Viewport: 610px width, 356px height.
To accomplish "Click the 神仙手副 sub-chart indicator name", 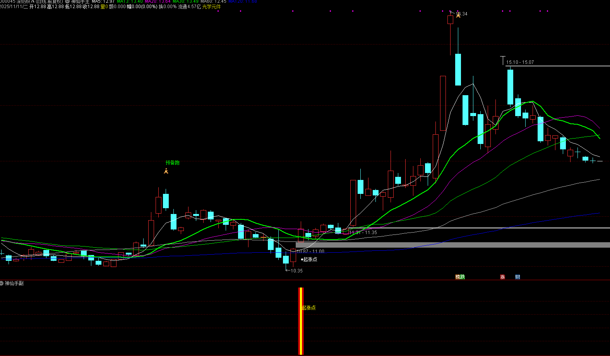I will 14,283.
